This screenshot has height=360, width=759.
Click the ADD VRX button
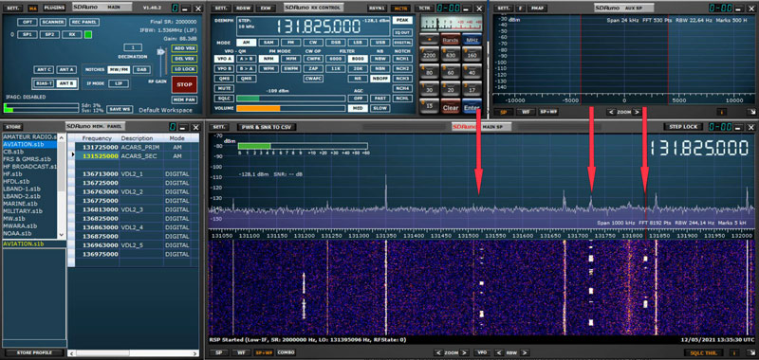pos(184,47)
